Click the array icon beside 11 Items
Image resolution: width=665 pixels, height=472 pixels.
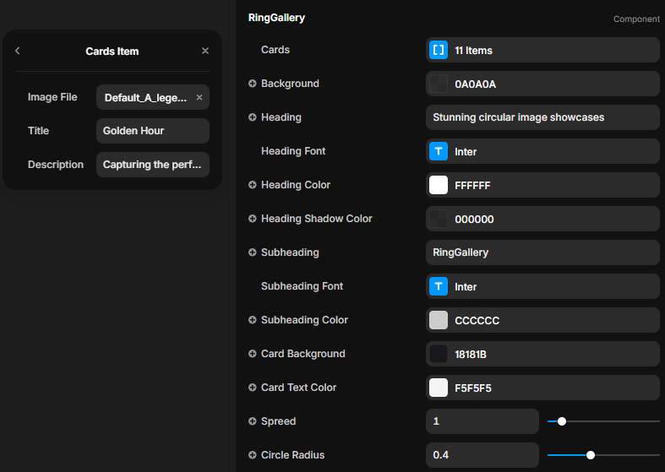pyautogui.click(x=439, y=50)
